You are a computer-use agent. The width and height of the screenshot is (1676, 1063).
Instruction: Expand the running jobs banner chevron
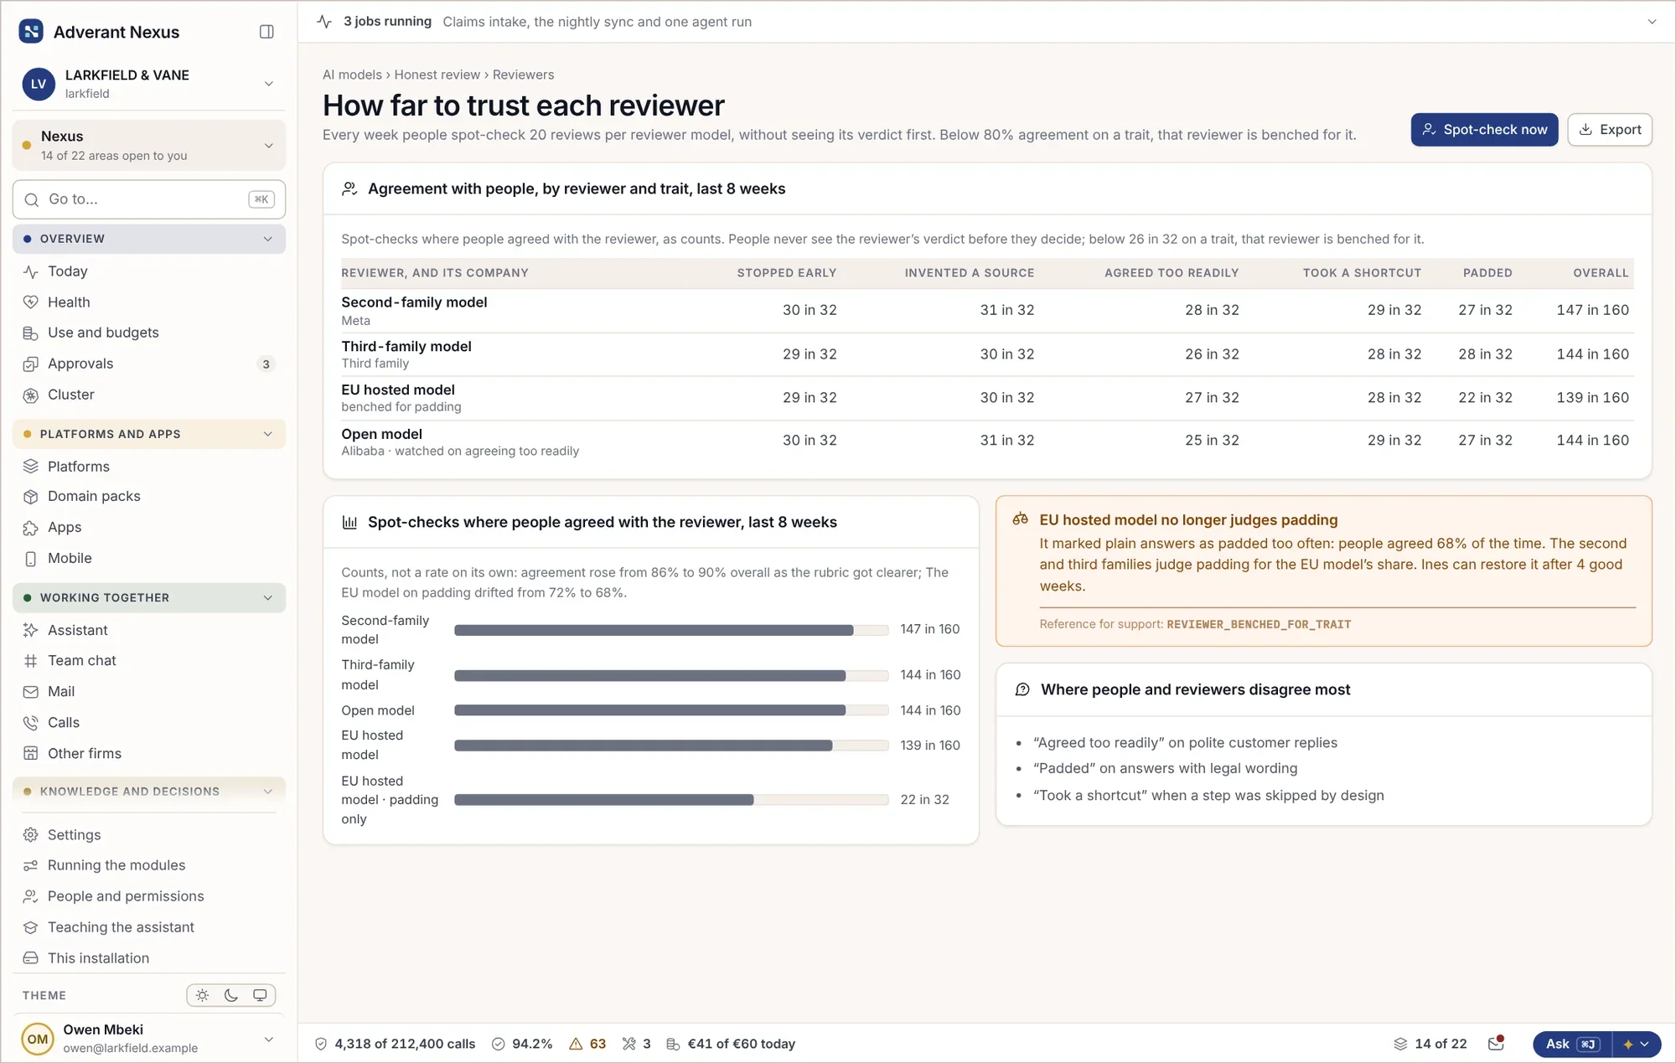(x=1652, y=22)
